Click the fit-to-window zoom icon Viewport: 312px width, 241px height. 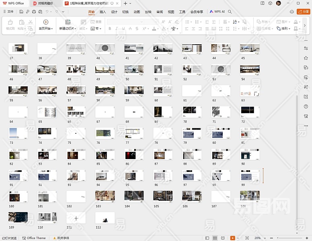point(247,238)
